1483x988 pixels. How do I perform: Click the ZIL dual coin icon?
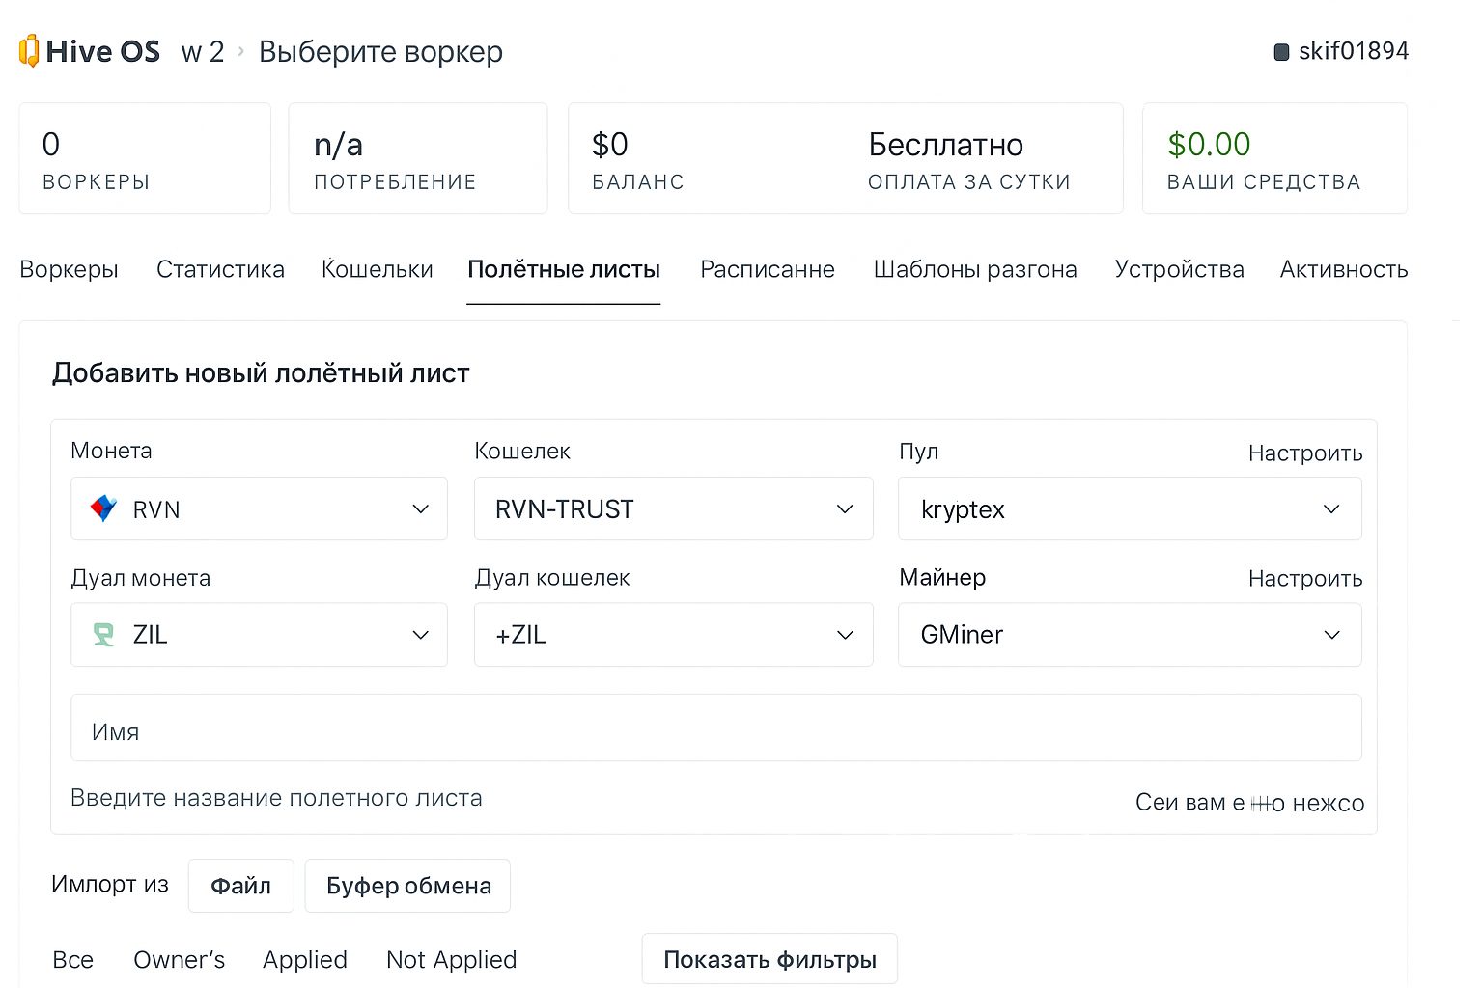pos(103,635)
